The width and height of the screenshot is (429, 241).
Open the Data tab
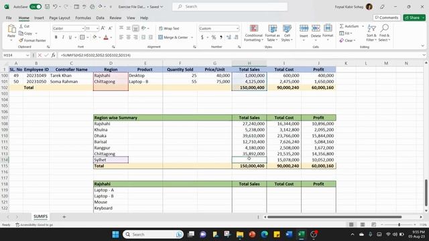100,18
